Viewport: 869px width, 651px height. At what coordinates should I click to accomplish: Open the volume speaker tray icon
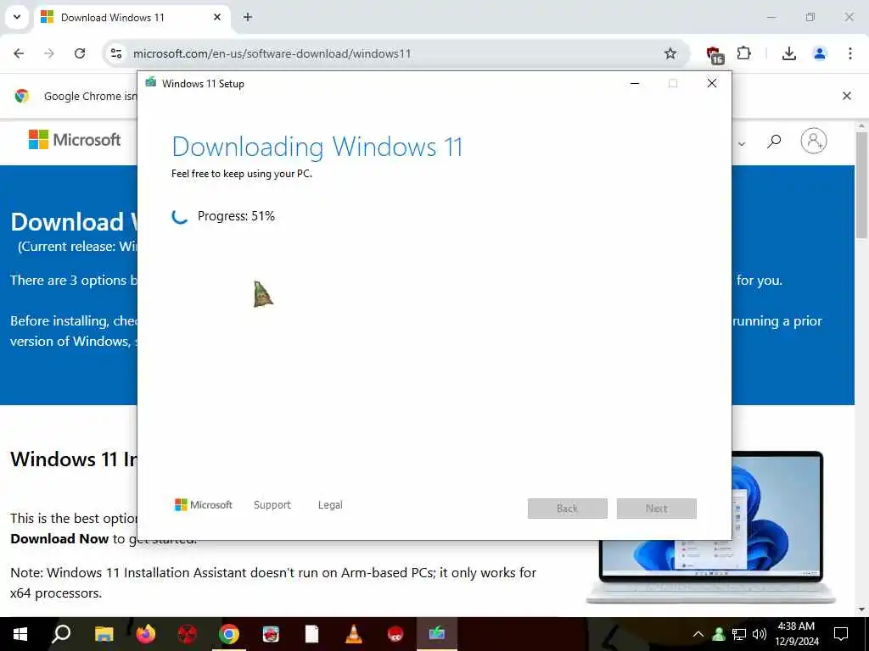[x=760, y=634]
